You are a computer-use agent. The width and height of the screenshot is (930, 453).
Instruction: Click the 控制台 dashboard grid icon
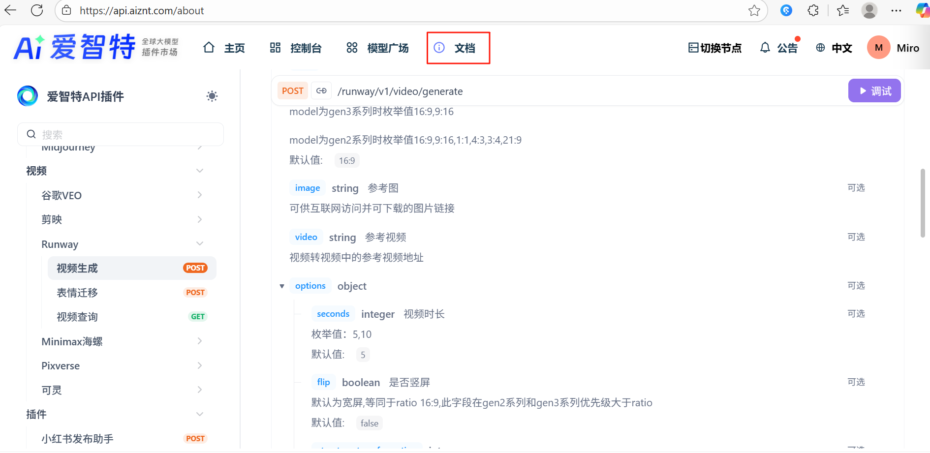point(275,47)
